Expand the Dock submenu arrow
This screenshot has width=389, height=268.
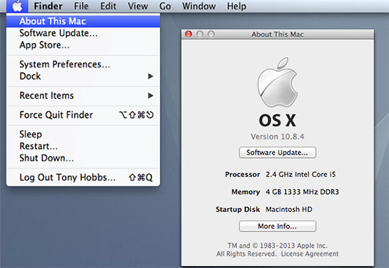(151, 76)
